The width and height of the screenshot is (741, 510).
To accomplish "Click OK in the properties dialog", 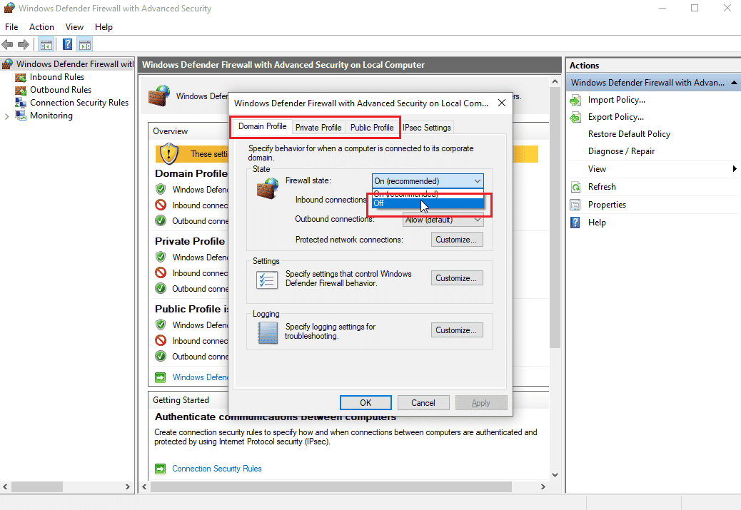I will [x=366, y=403].
